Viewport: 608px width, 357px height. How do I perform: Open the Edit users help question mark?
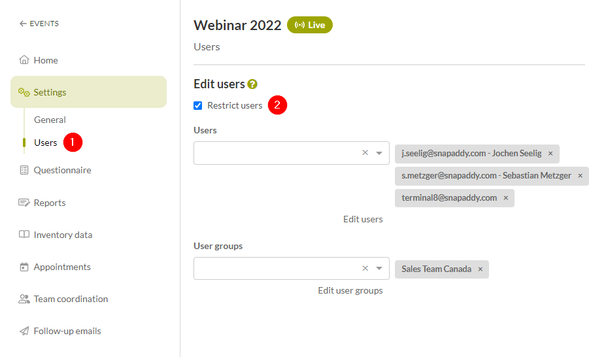252,84
